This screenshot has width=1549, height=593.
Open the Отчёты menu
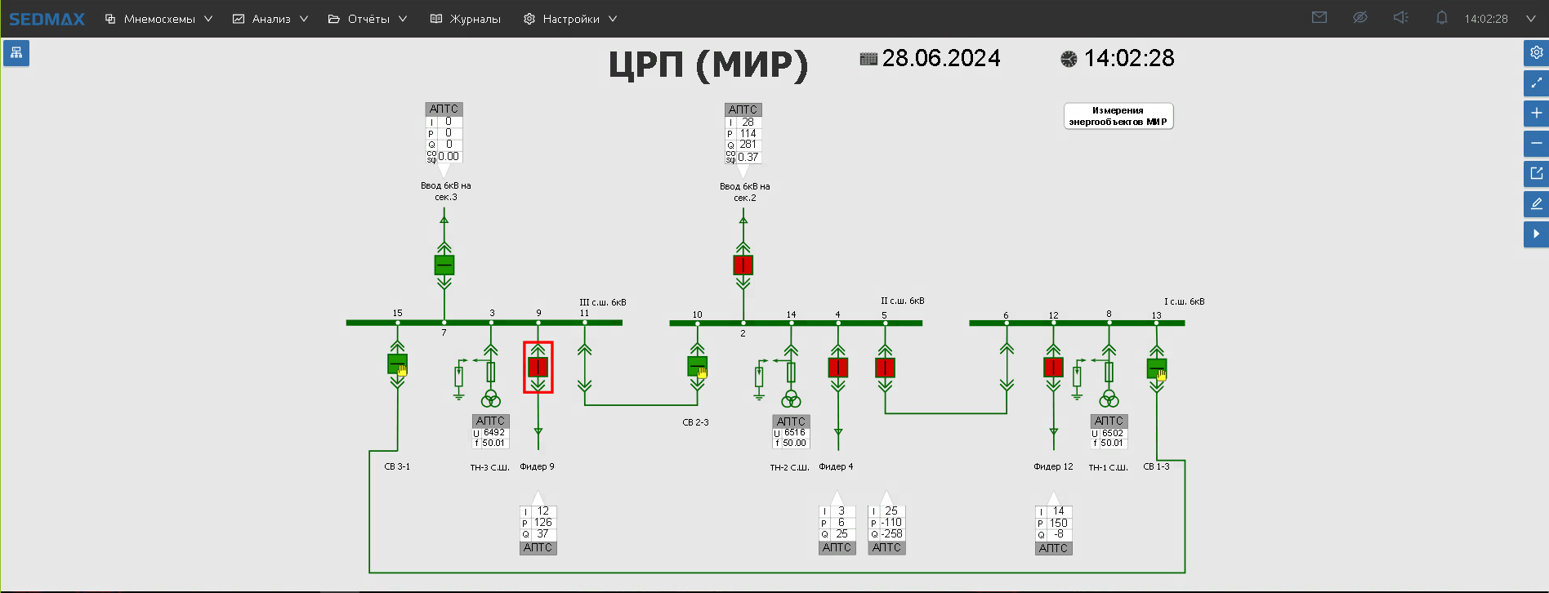pyautogui.click(x=368, y=19)
